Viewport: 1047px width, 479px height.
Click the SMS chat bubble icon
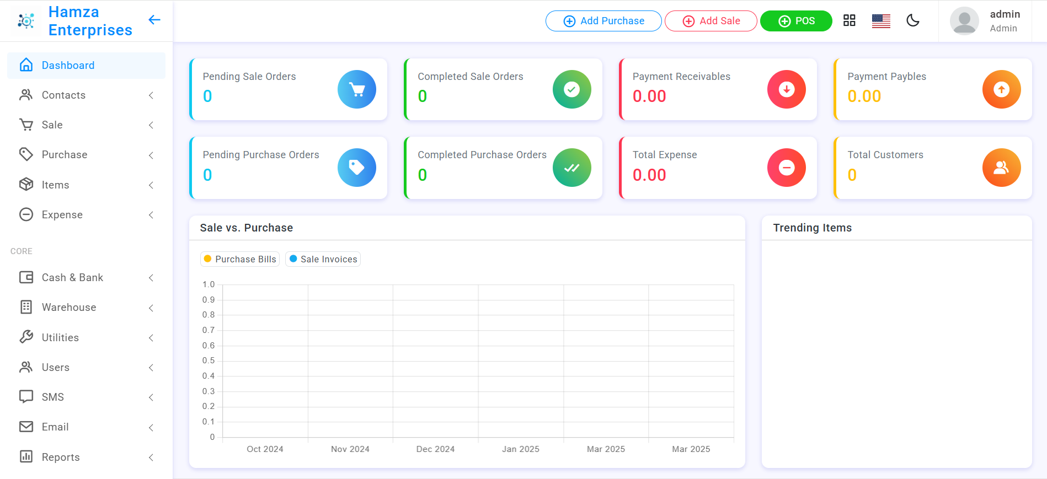click(x=26, y=397)
